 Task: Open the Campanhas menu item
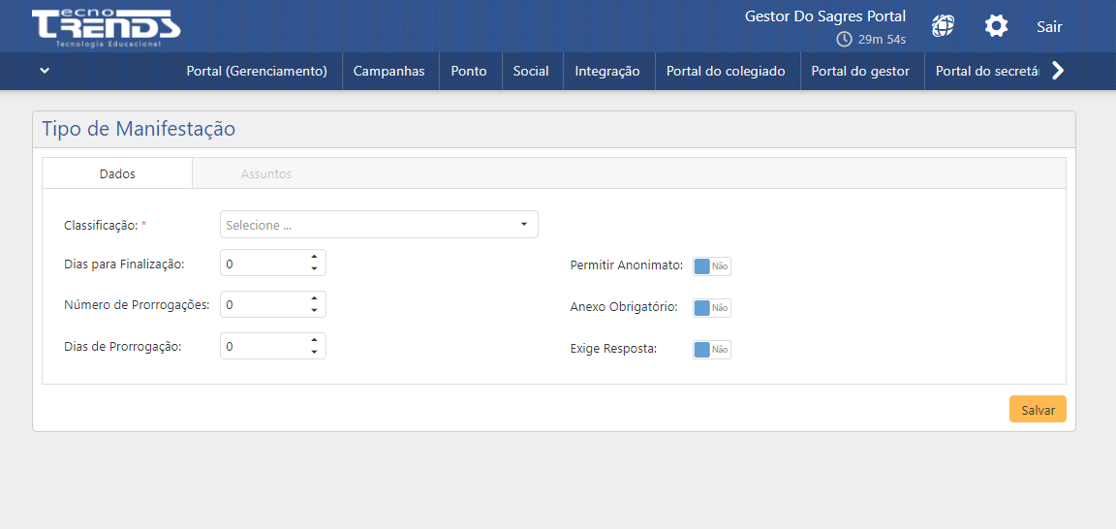click(388, 71)
